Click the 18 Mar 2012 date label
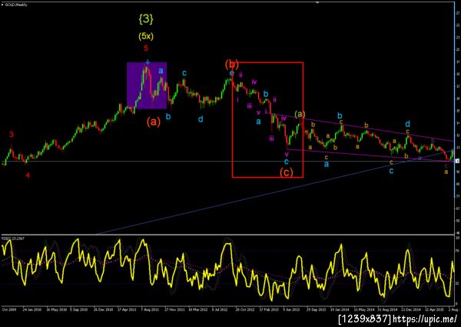The image size is (461, 327). tap(198, 309)
